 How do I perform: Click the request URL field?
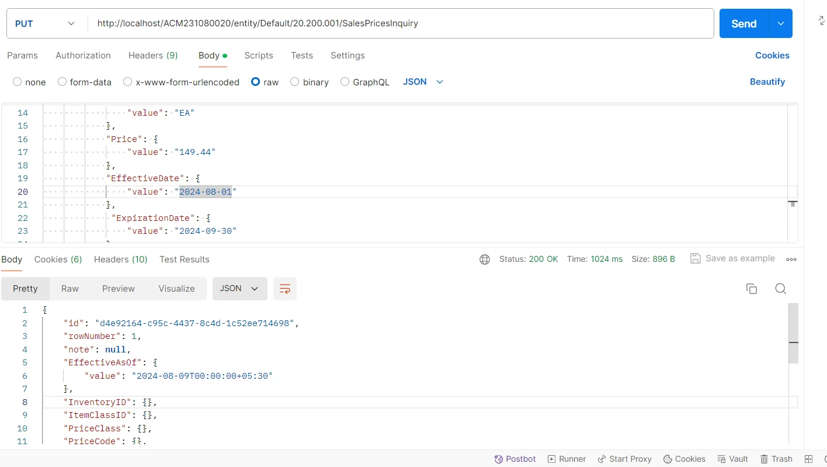click(400, 23)
